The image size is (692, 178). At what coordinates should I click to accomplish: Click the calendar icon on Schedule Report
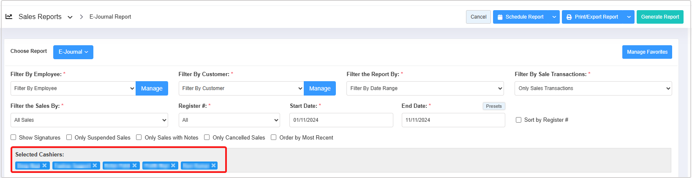click(500, 17)
